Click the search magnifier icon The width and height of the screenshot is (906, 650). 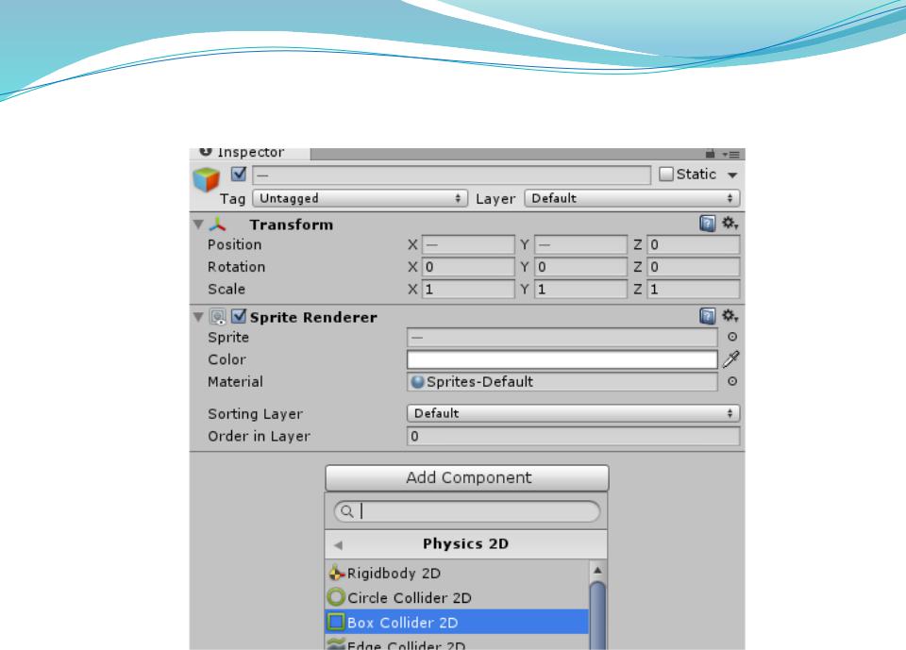(346, 511)
